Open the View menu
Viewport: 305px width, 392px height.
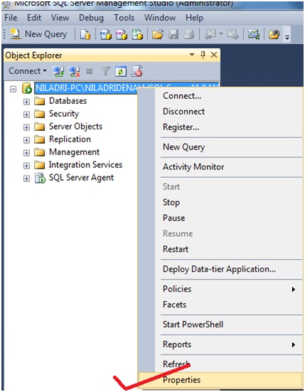tap(60, 18)
